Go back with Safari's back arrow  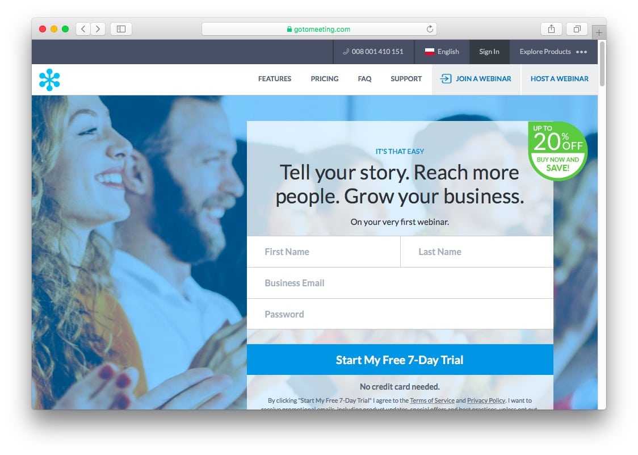83,29
